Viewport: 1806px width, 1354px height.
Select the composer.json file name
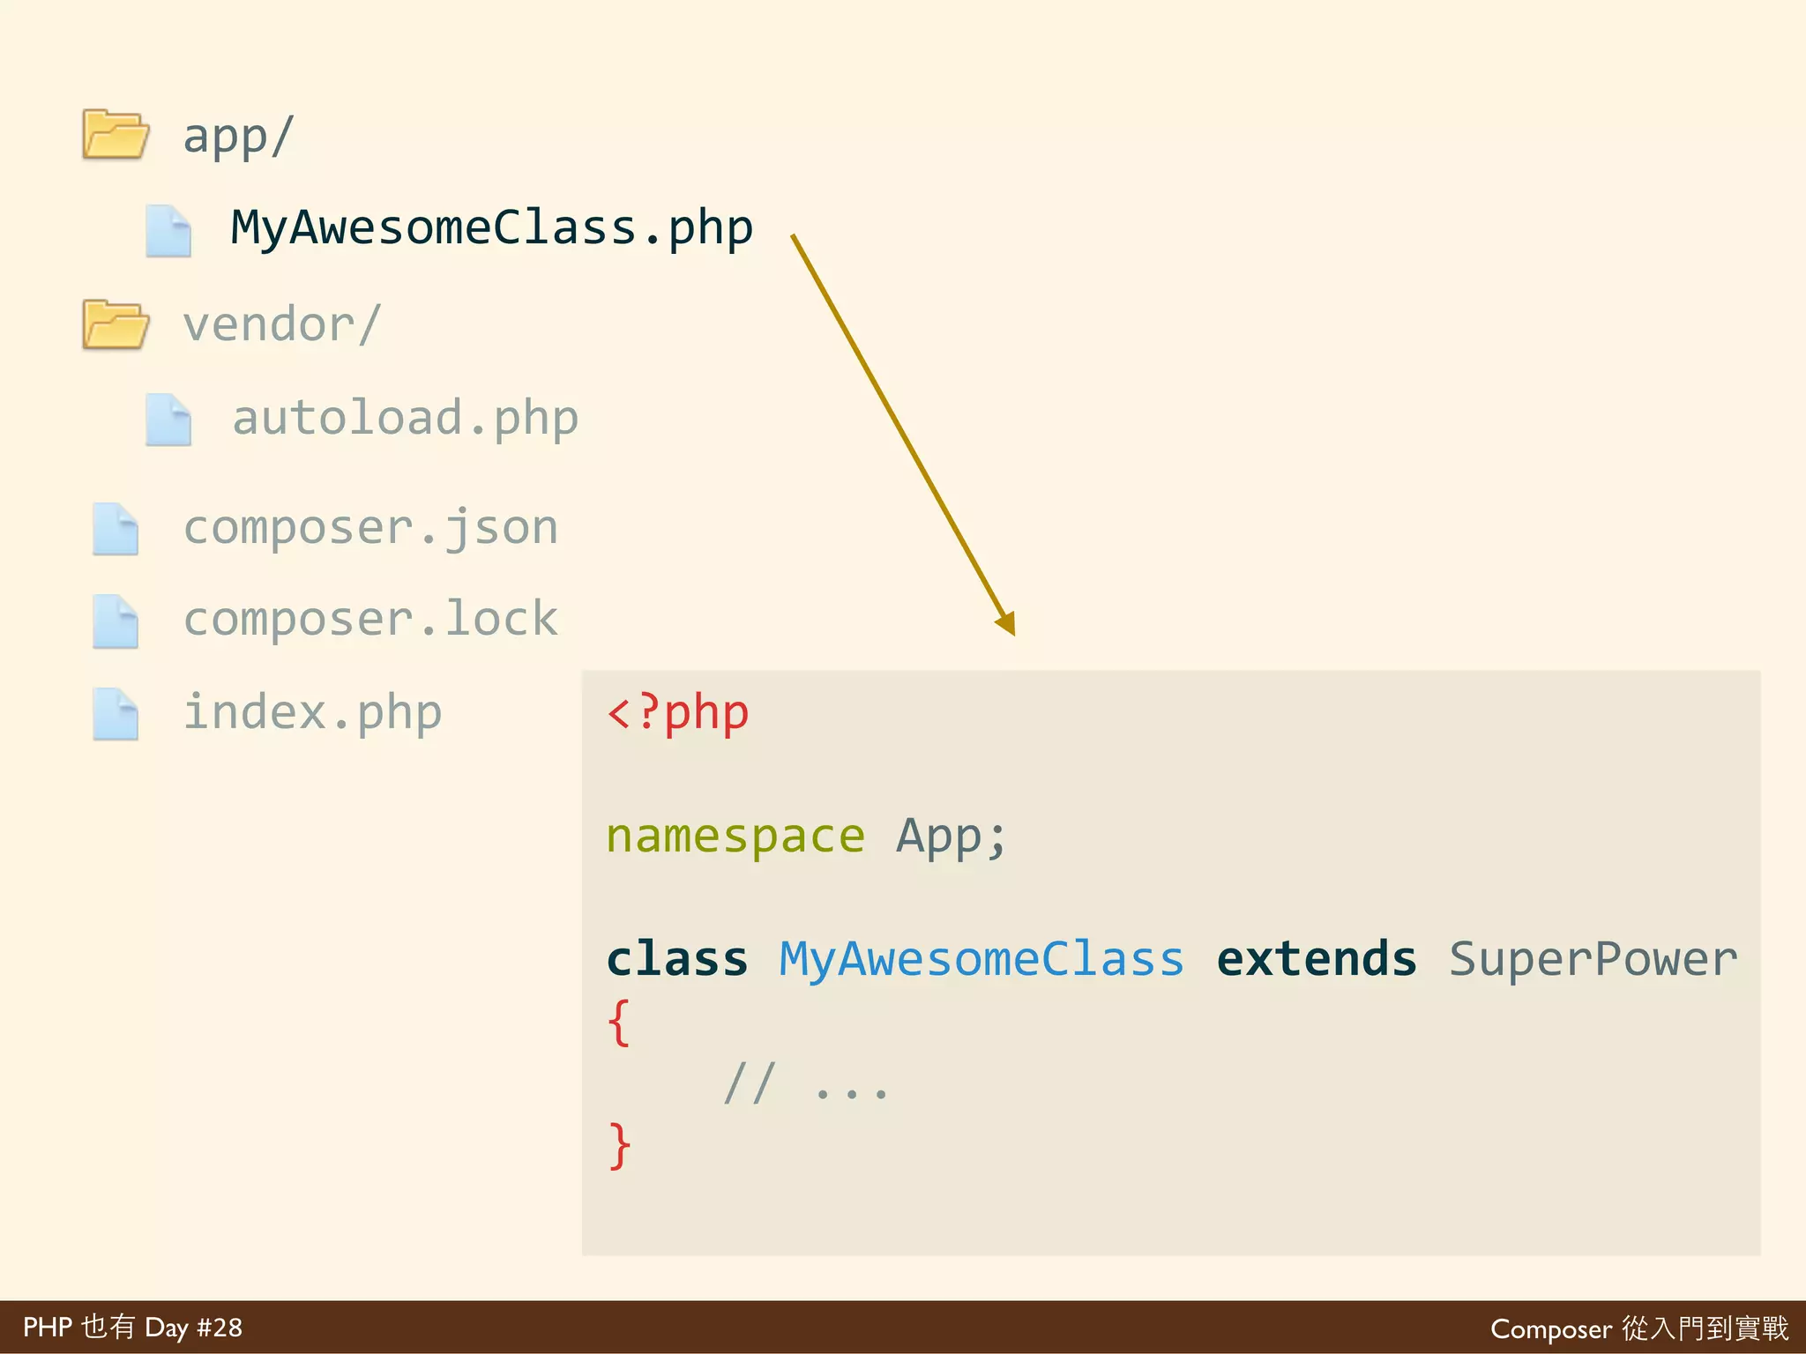pos(370,529)
